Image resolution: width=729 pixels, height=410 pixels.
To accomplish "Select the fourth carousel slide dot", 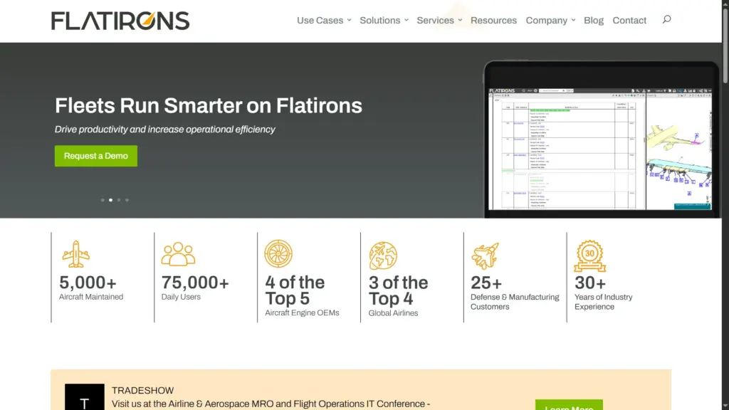I will point(127,200).
